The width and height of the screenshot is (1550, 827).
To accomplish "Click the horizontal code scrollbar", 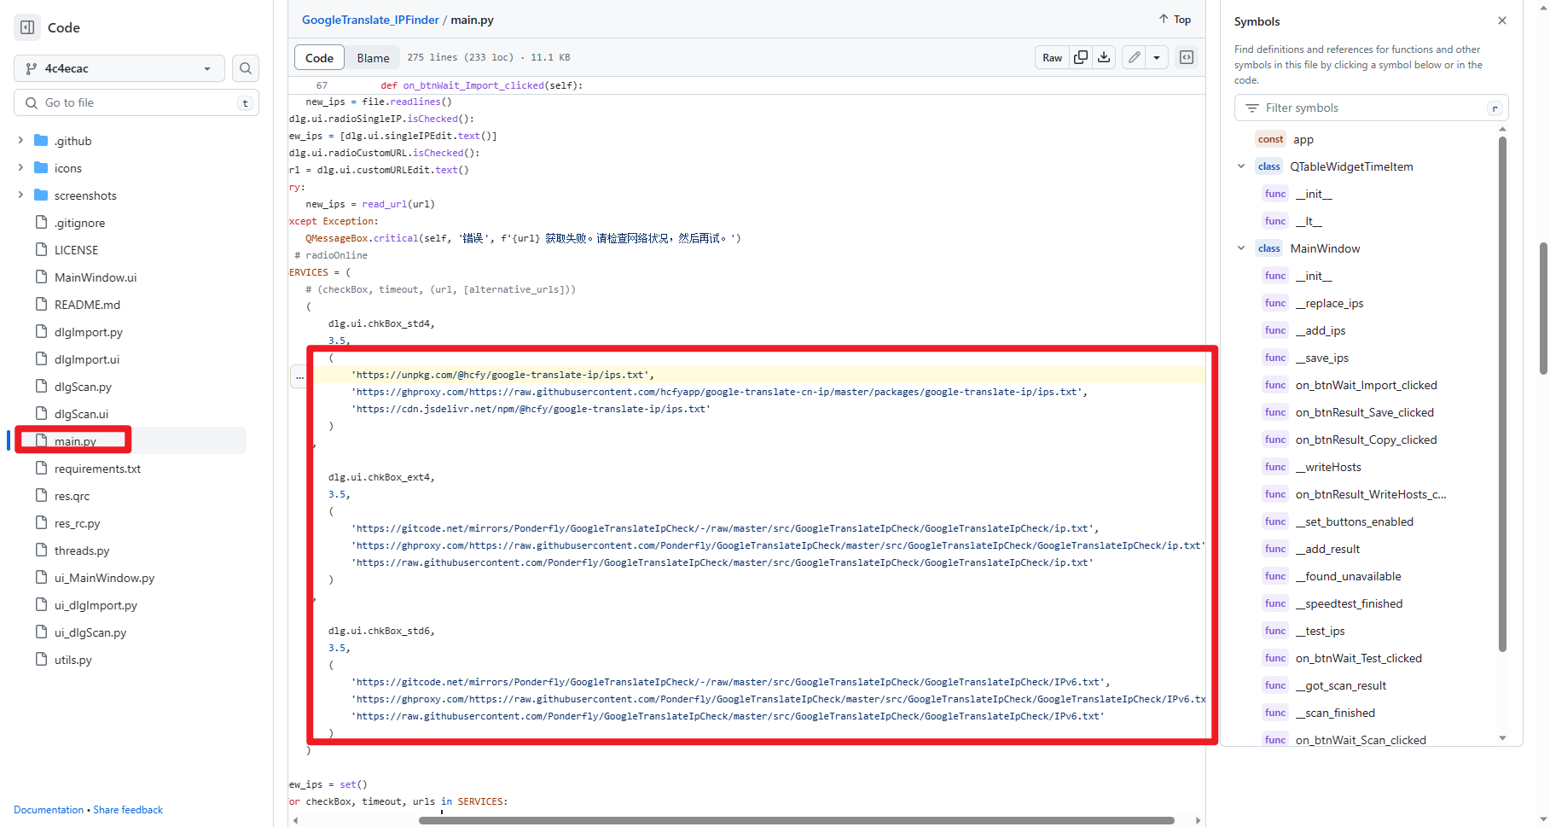I will pos(796,820).
